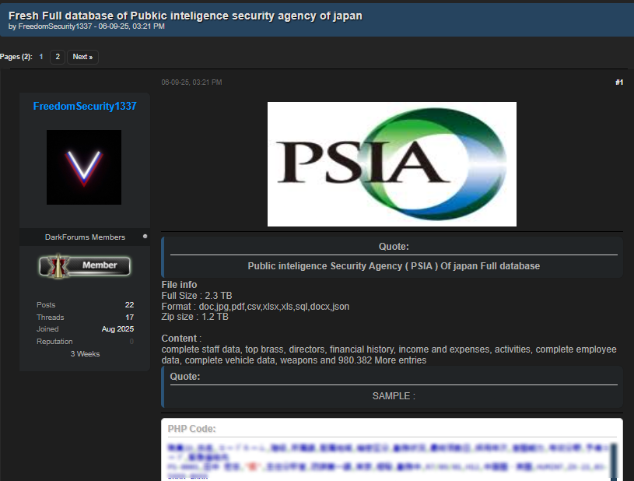The image size is (634, 481).
Task: Use the PHP code block scrollbar
Action: pos(614,462)
